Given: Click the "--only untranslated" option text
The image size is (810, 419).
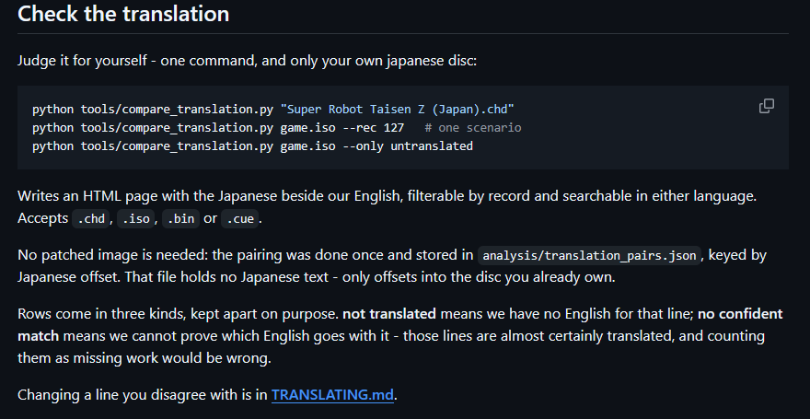Looking at the screenshot, I should click(x=408, y=146).
